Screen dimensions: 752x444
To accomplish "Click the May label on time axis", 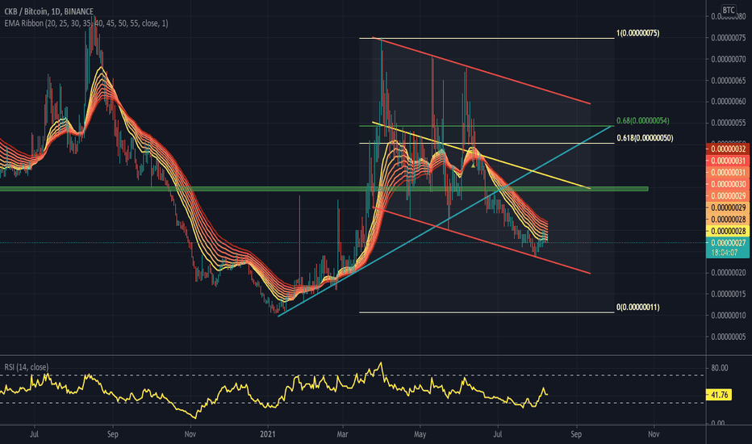I will pos(420,434).
